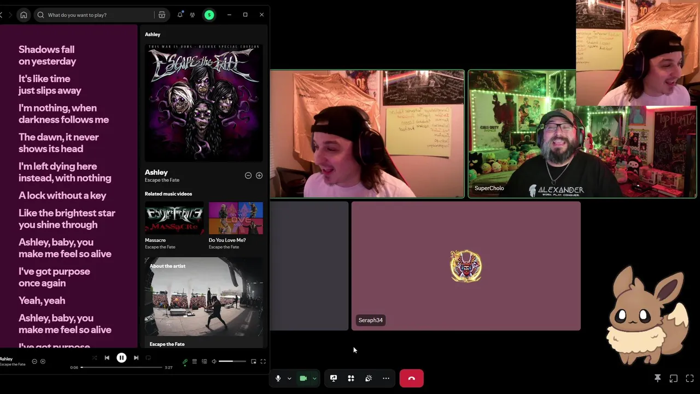Open the About the artist card

pyautogui.click(x=203, y=303)
